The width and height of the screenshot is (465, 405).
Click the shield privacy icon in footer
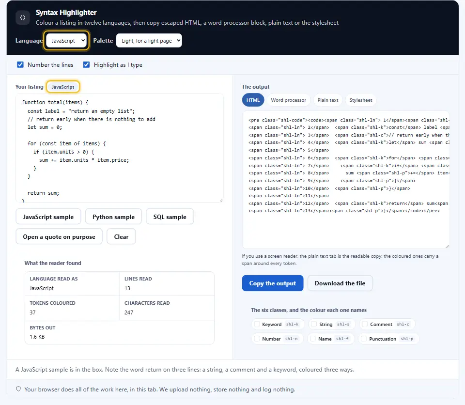(x=18, y=389)
